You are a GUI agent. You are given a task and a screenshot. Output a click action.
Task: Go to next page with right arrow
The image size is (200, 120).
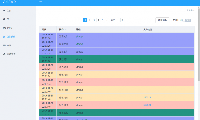(107, 20)
